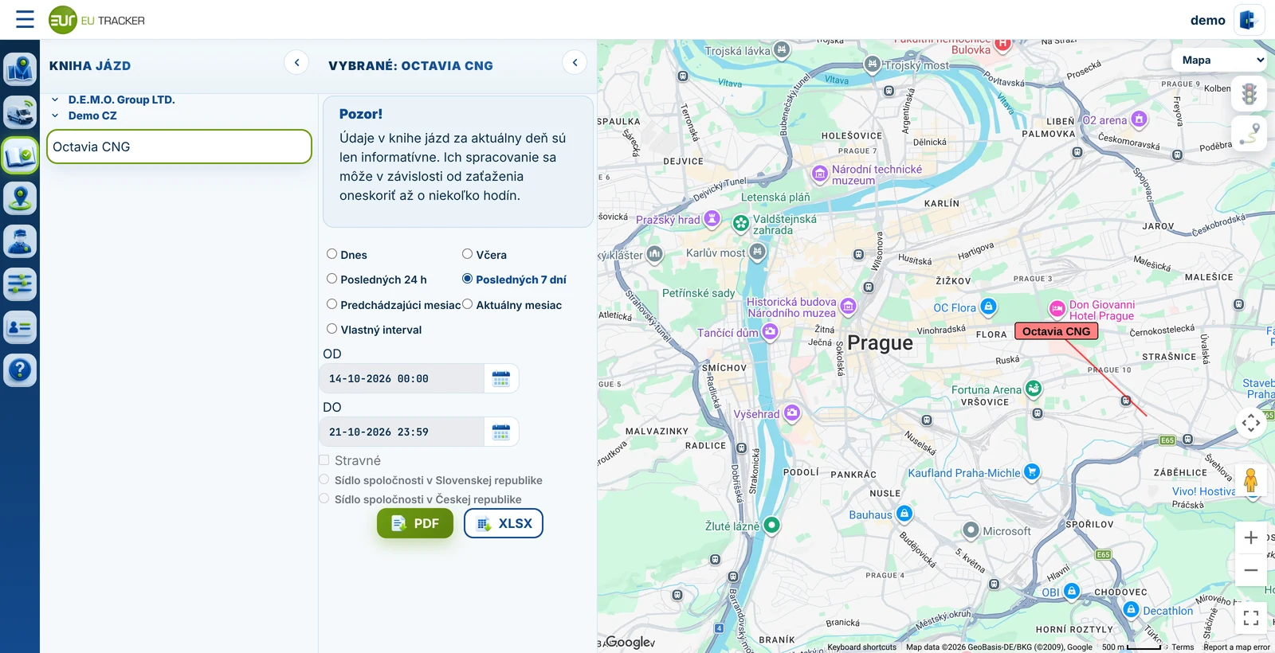Open calendar picker for OD date
Viewport: 1275px width, 653px height.
501,378
